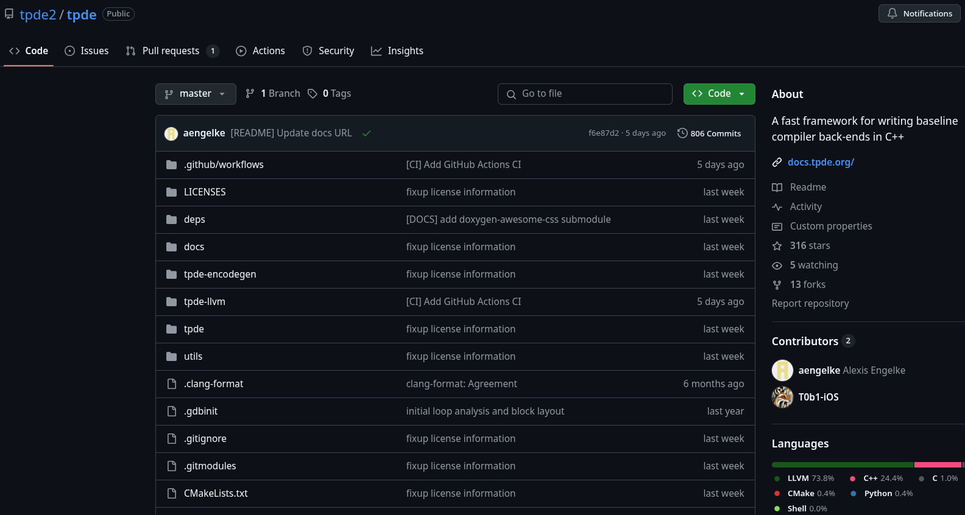Switch to the Issues tab
Screen dimensions: 965x515
(x=87, y=51)
